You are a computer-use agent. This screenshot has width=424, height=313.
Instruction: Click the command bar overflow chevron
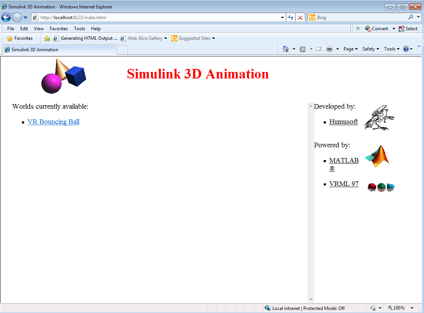click(x=419, y=46)
